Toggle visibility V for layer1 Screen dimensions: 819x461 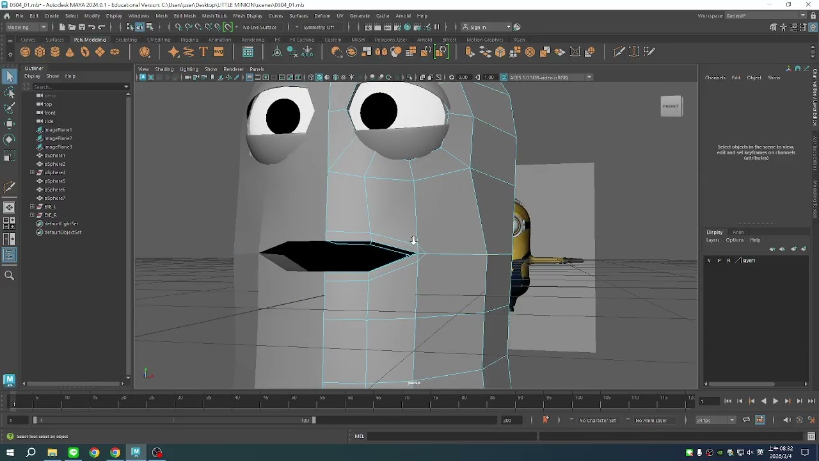coord(709,261)
